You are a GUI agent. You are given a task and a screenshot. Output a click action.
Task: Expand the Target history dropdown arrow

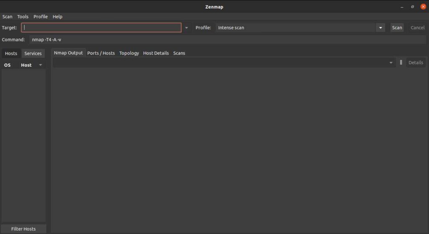point(186,28)
